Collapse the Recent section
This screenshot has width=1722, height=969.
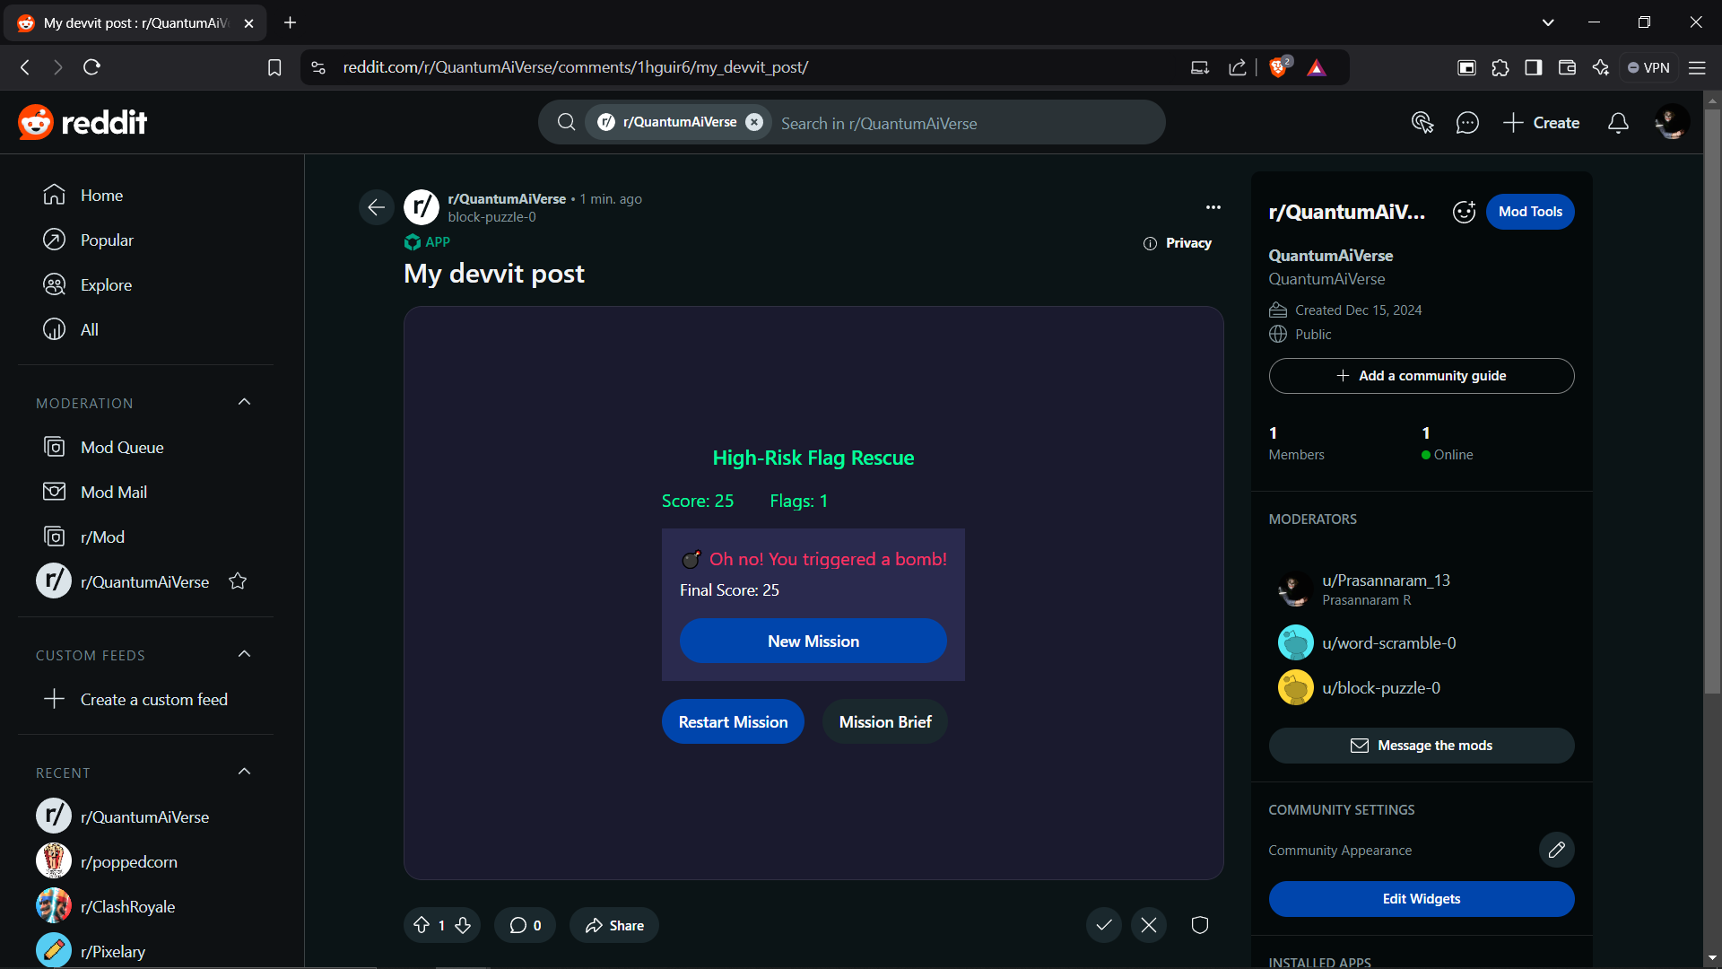pyautogui.click(x=245, y=772)
